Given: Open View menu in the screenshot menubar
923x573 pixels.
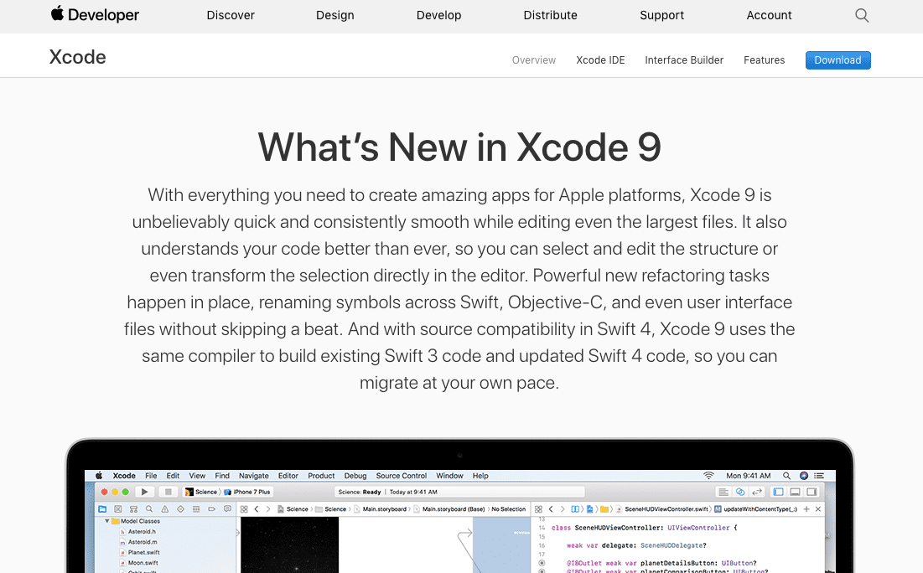Looking at the screenshot, I should click(x=197, y=475).
